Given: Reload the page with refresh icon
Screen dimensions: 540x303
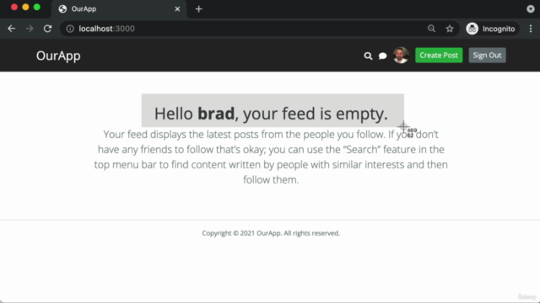Looking at the screenshot, I should point(47,29).
